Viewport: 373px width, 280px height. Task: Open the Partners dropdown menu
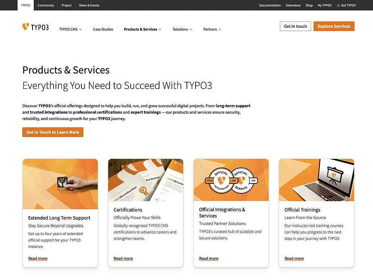212,29
